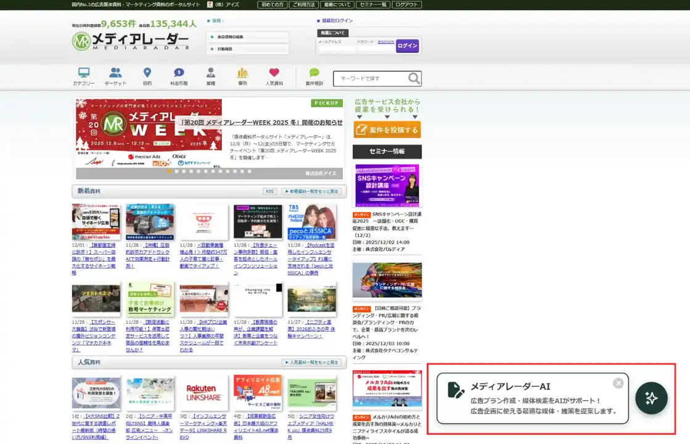This screenshot has width=690, height=444.
Task: Open the カテゴリー monitor icon
Action: point(84,73)
